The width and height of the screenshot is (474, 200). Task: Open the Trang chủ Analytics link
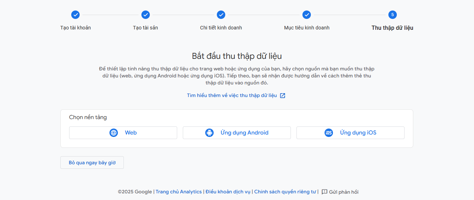click(179, 192)
